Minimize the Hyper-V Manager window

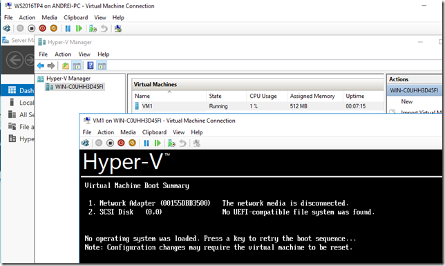pos(420,42)
